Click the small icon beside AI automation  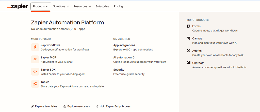click(134, 58)
